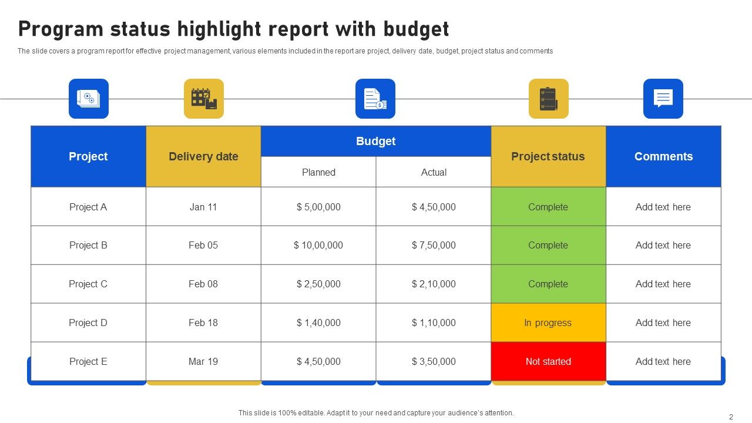Click the Actual sub-header cell
This screenshot has width=752, height=423.
pyautogui.click(x=434, y=172)
